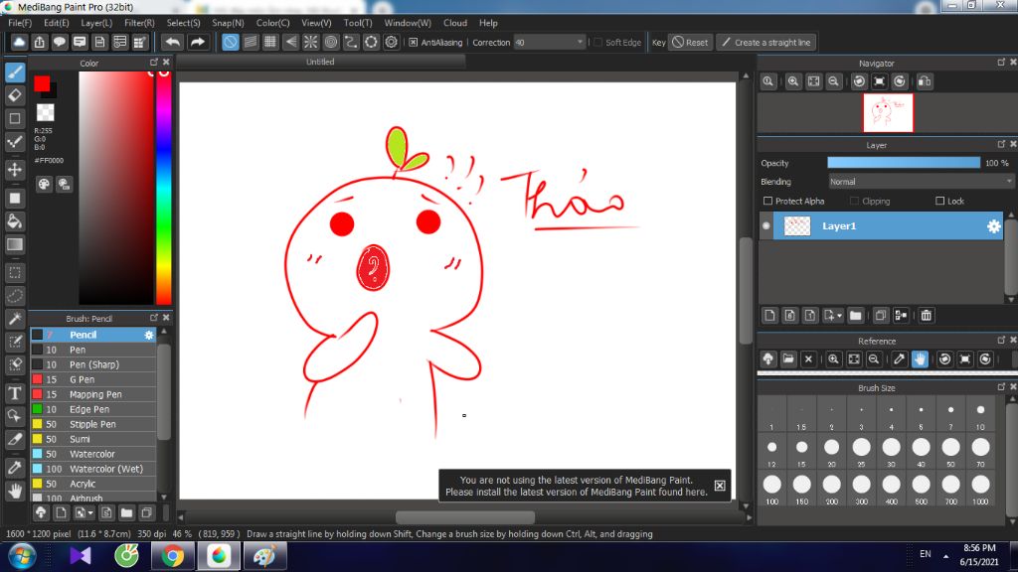Open the Windows Start menu
The width and height of the screenshot is (1018, 572).
[x=22, y=556]
